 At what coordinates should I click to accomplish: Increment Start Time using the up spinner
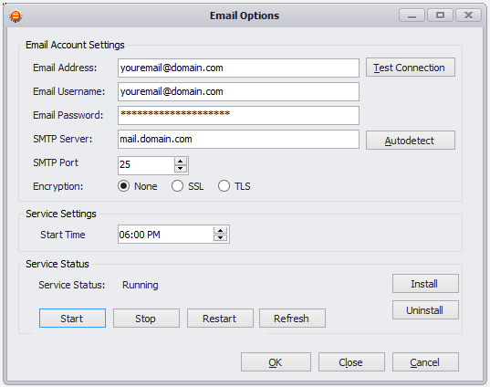tap(221, 230)
